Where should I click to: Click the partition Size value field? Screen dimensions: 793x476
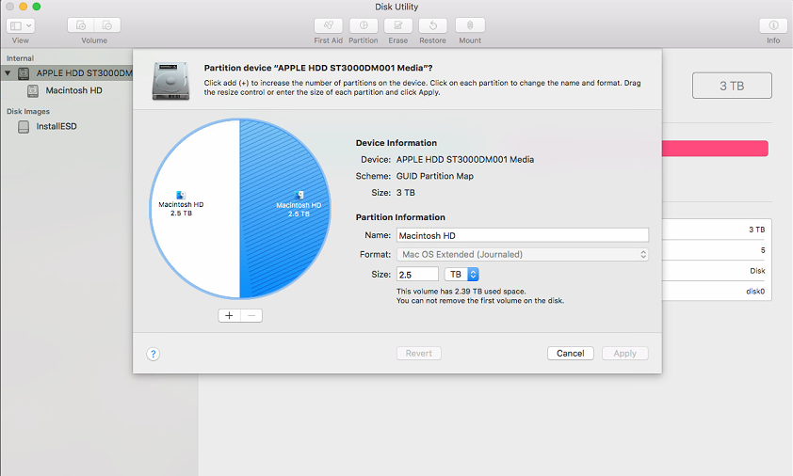pos(417,275)
